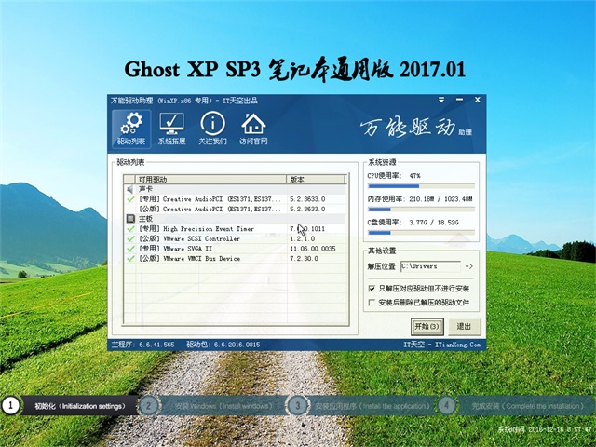Toggle checkmark for VMware SVGA II
The width and height of the screenshot is (596, 447).
pyautogui.click(x=130, y=249)
